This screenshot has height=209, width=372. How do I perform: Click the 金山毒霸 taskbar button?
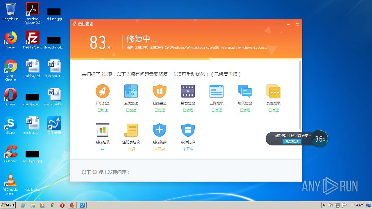pyautogui.click(x=82, y=205)
